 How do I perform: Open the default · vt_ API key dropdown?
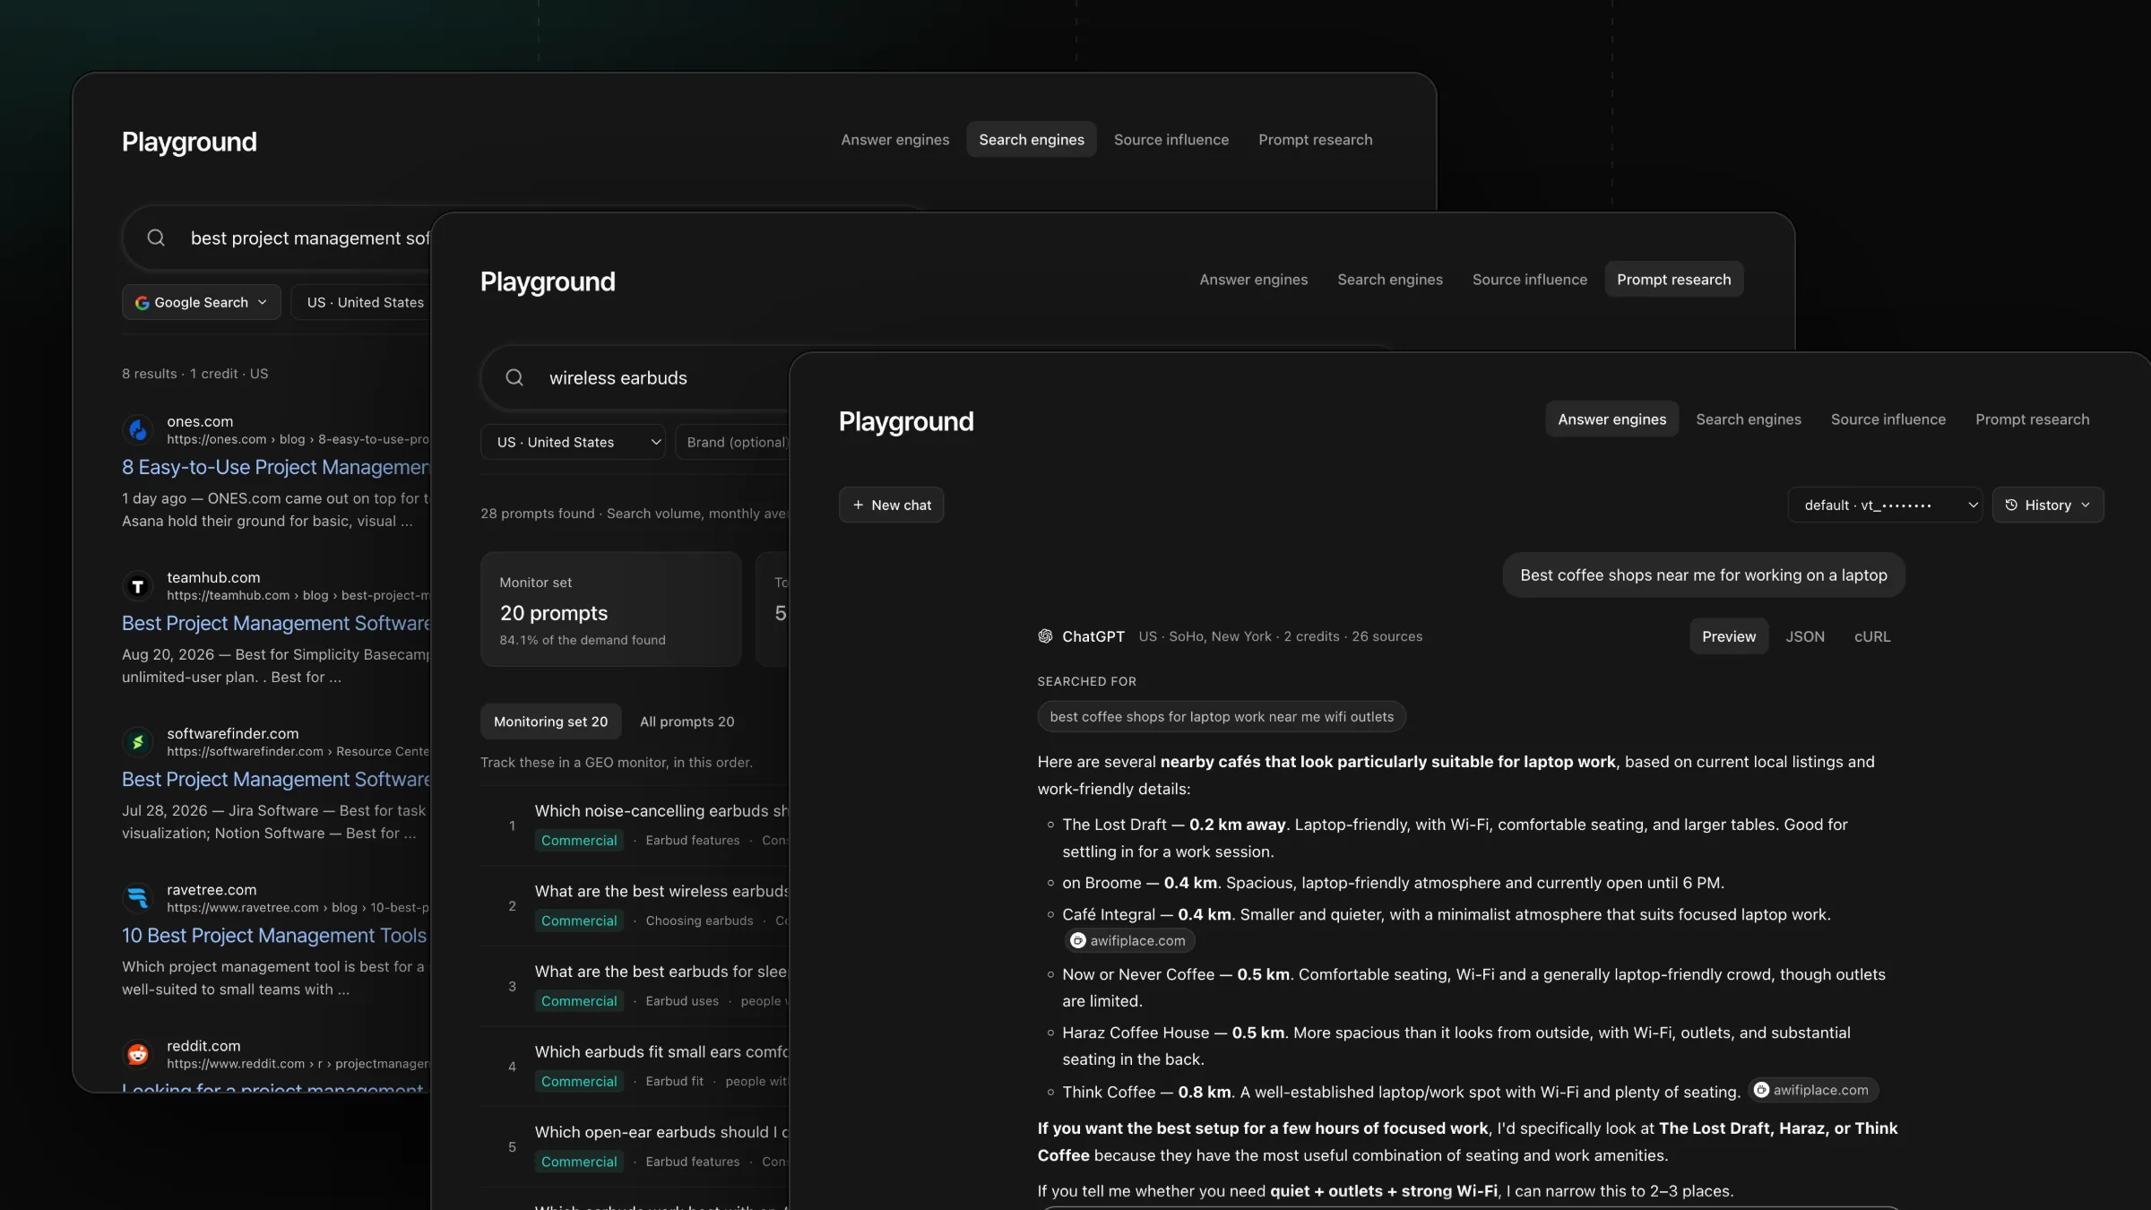[1885, 505]
